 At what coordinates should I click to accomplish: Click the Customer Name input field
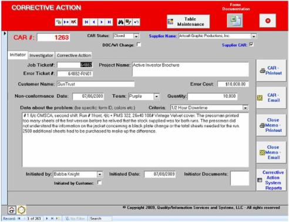[x=96, y=84]
